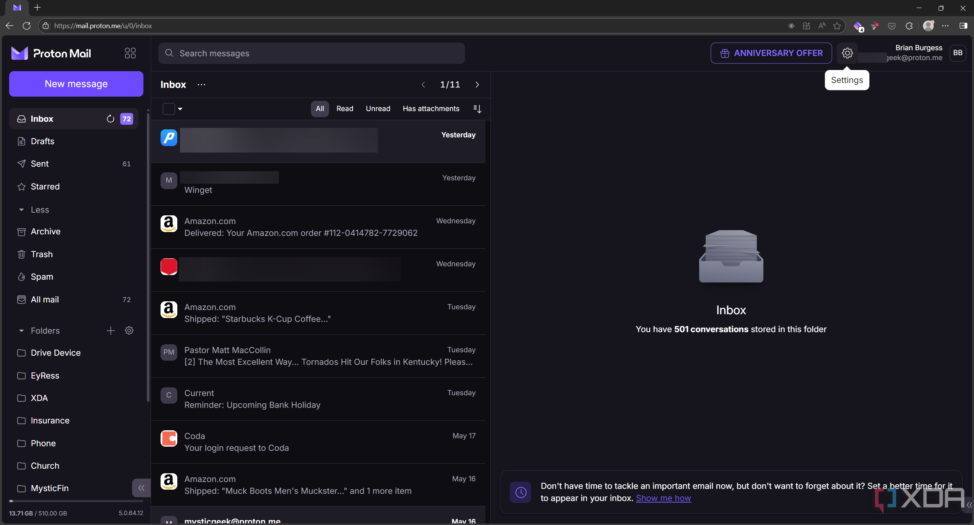
Task: Open browser menu three dots
Action: tap(945, 26)
